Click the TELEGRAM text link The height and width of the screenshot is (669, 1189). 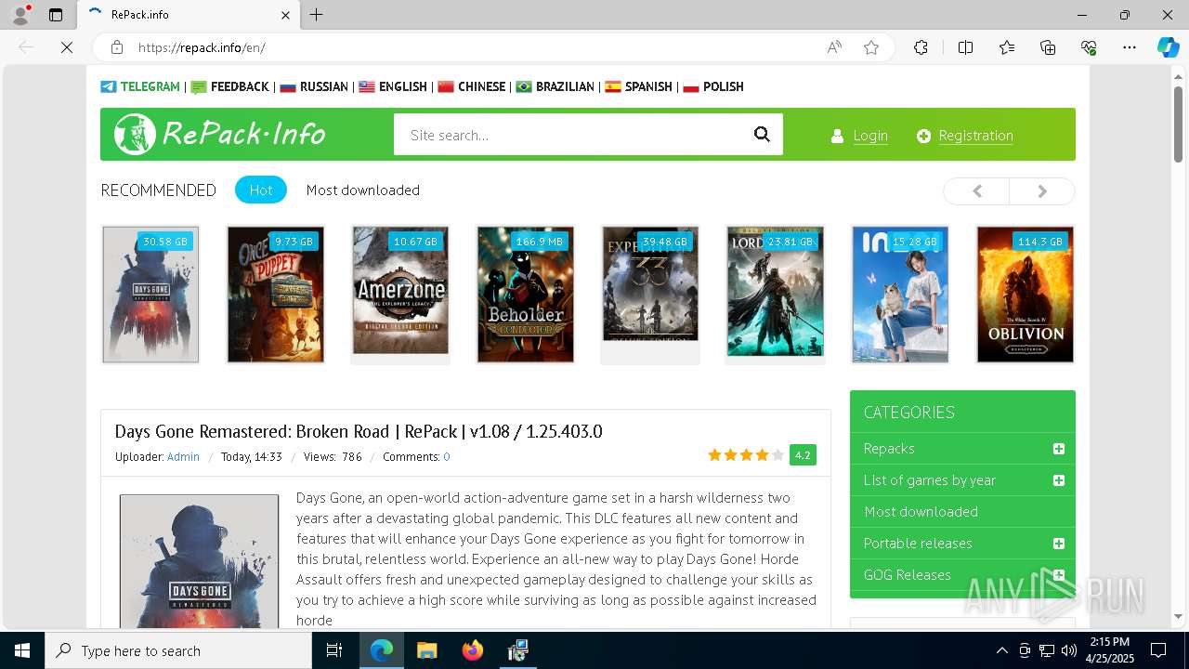pos(150,86)
